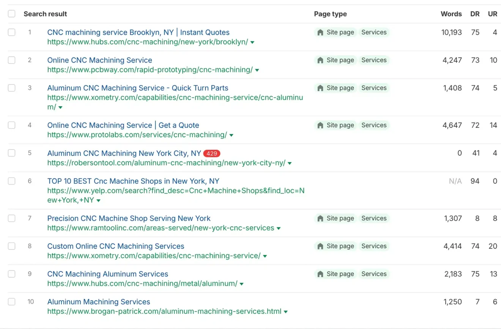Click Services tag in Ramtool row

click(x=374, y=218)
